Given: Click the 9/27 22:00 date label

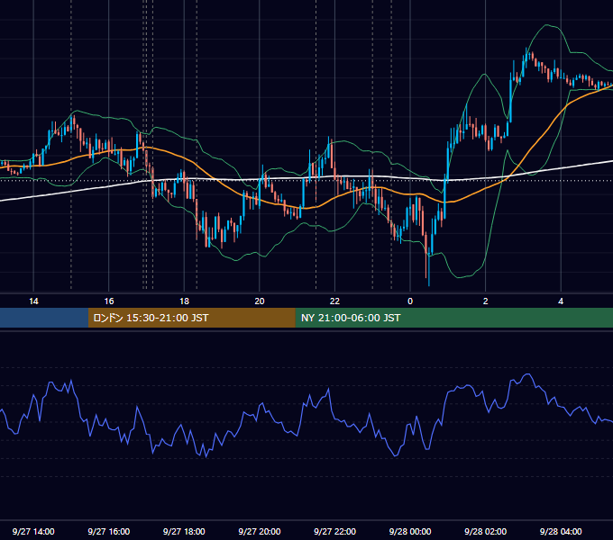Looking at the screenshot, I should [x=335, y=531].
